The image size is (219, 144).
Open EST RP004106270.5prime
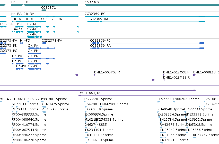pyautogui.click(x=29, y=140)
